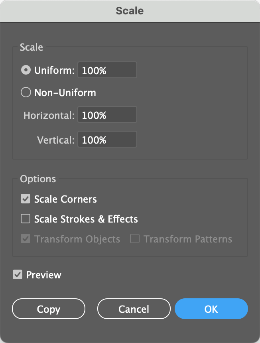
Task: Click the Horizontal text label
Action: pyautogui.click(x=49, y=115)
